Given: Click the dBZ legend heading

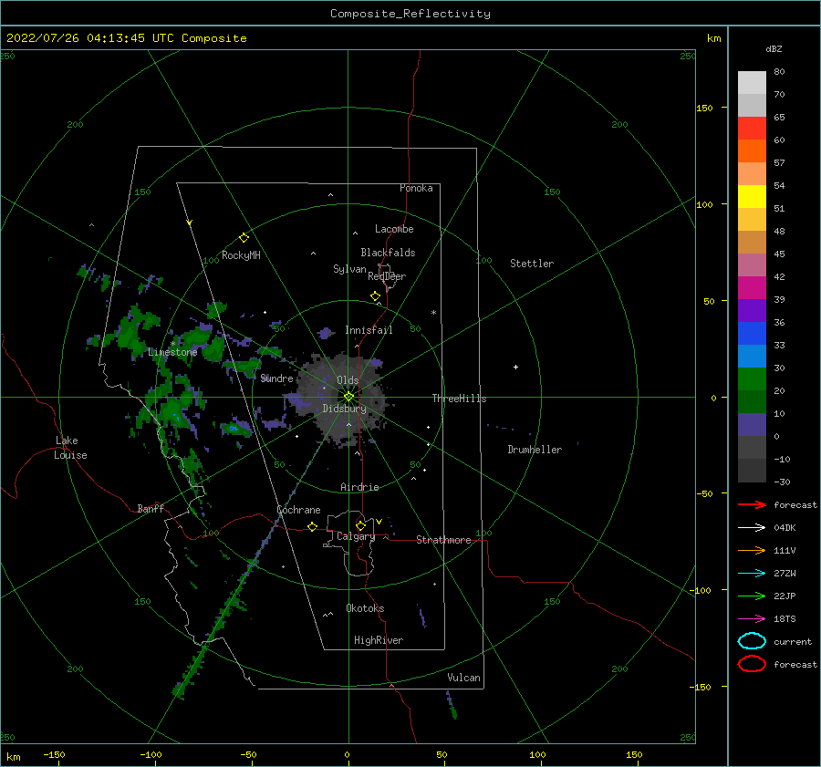Looking at the screenshot, I should 774,48.
